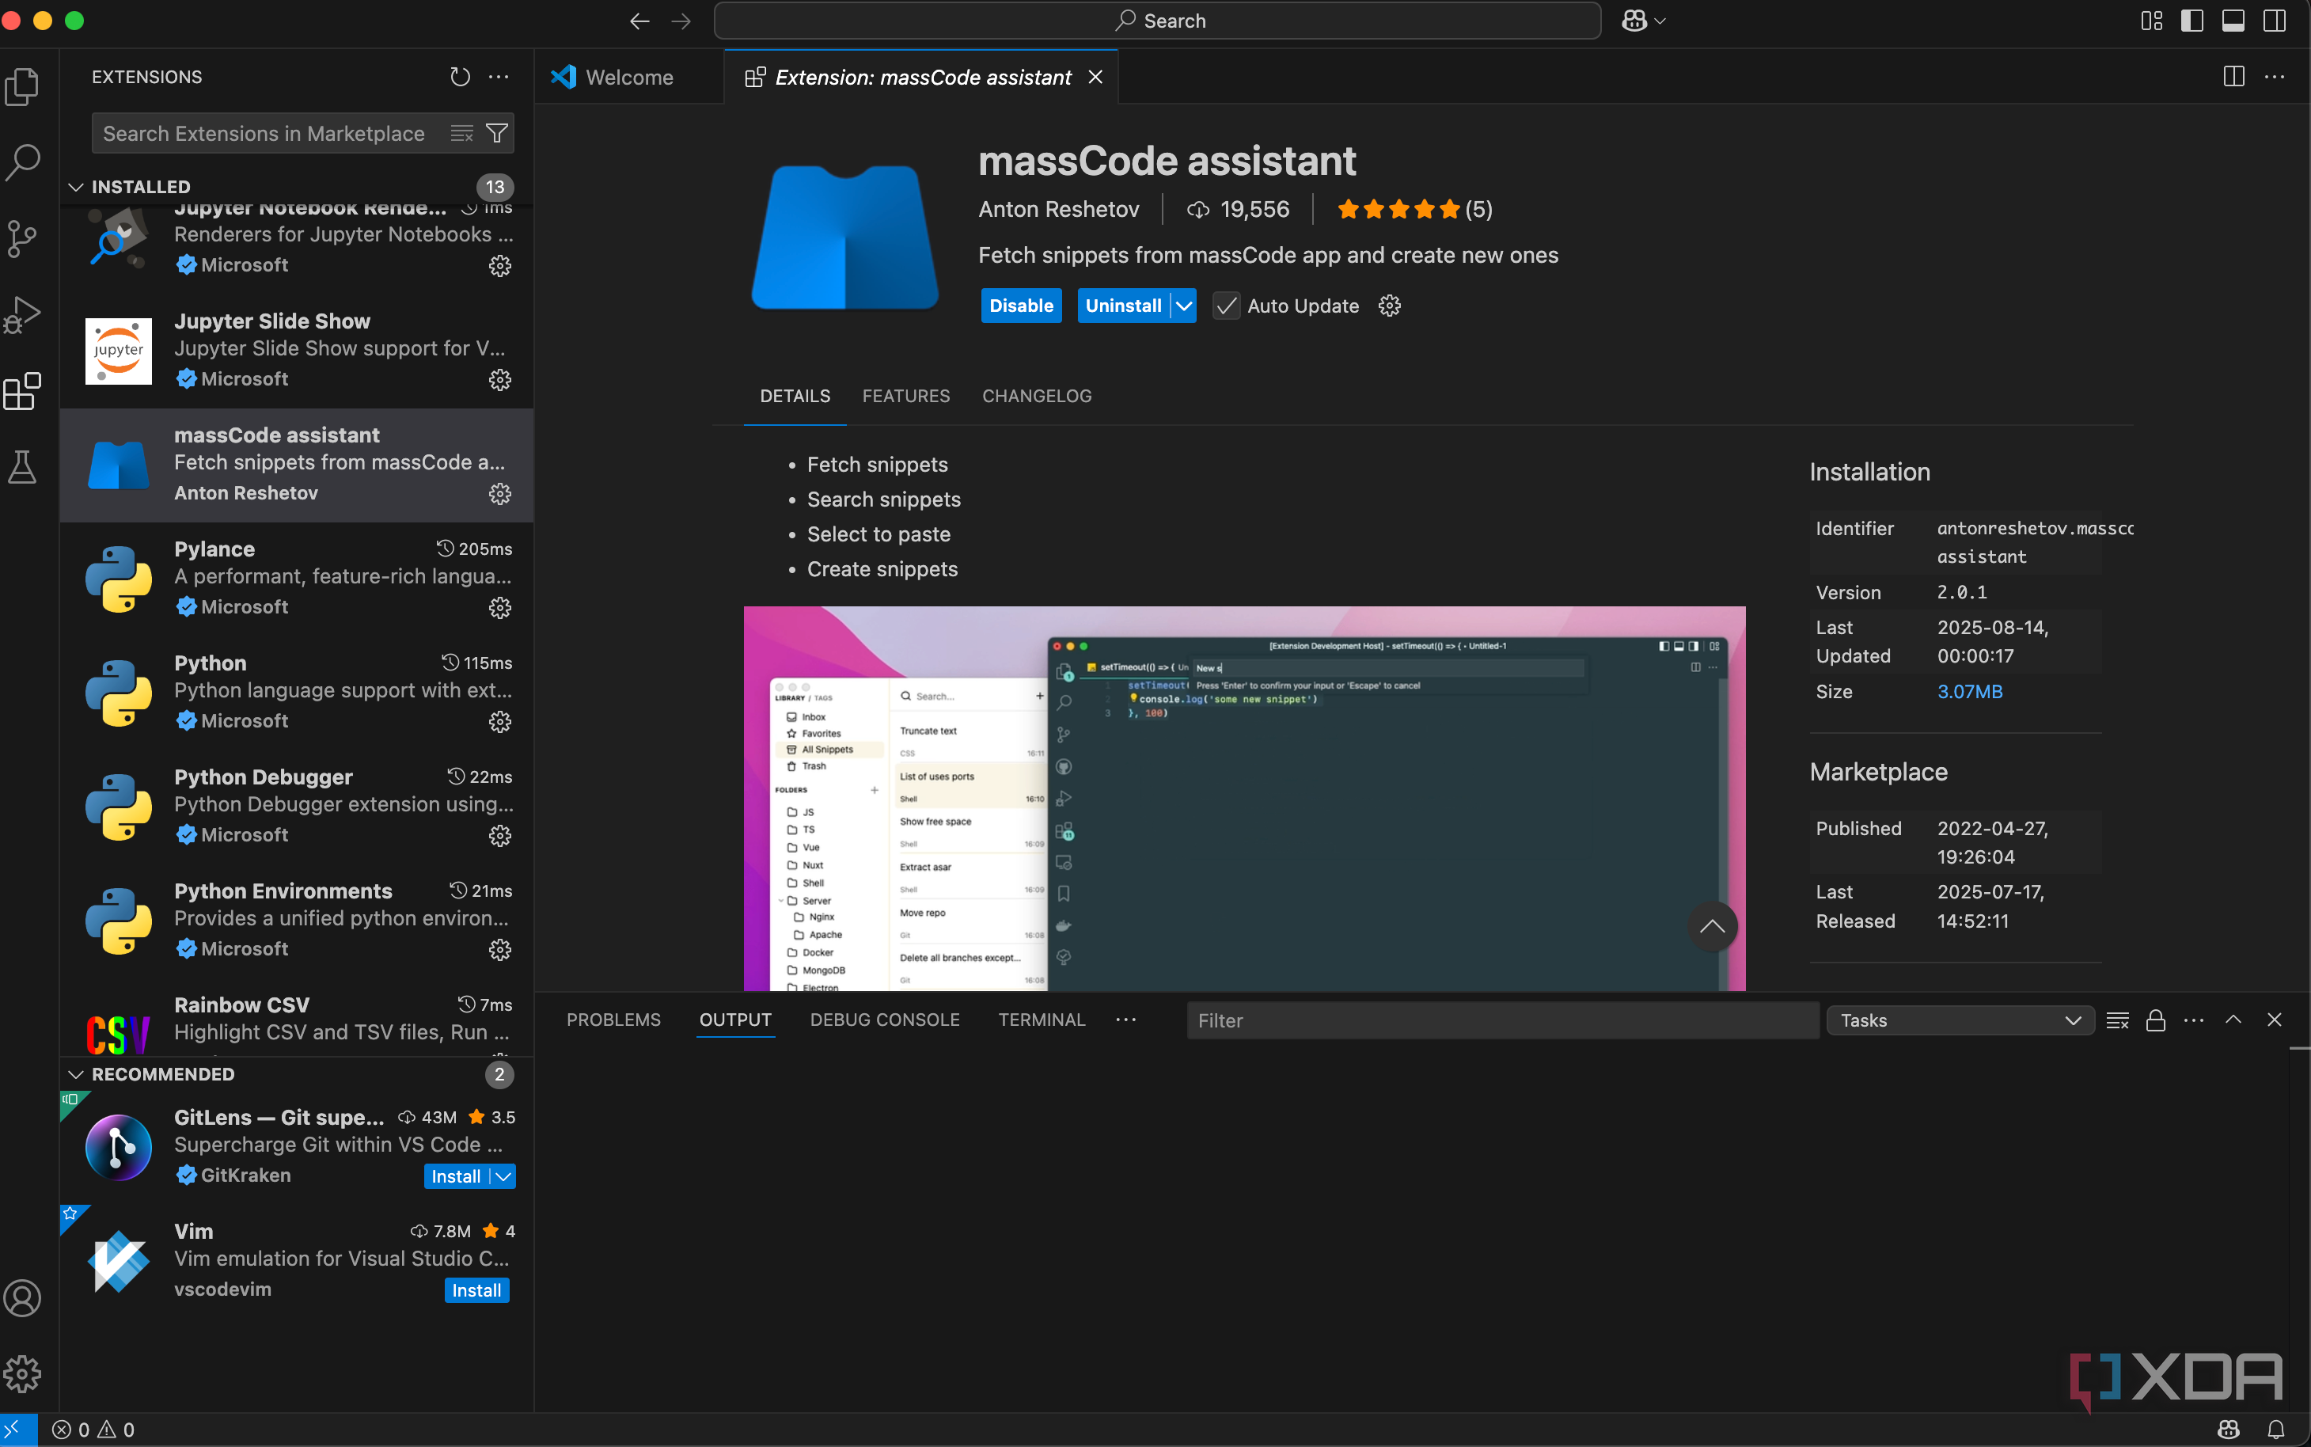The width and height of the screenshot is (2311, 1447).
Task: Expand the Uninstall dropdown arrow
Action: click(x=1184, y=306)
